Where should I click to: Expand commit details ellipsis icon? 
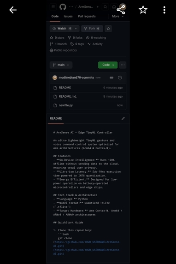click(x=111, y=77)
